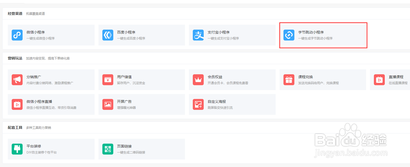Open 分销推广 title
410x167 pixels.
(x=34, y=77)
